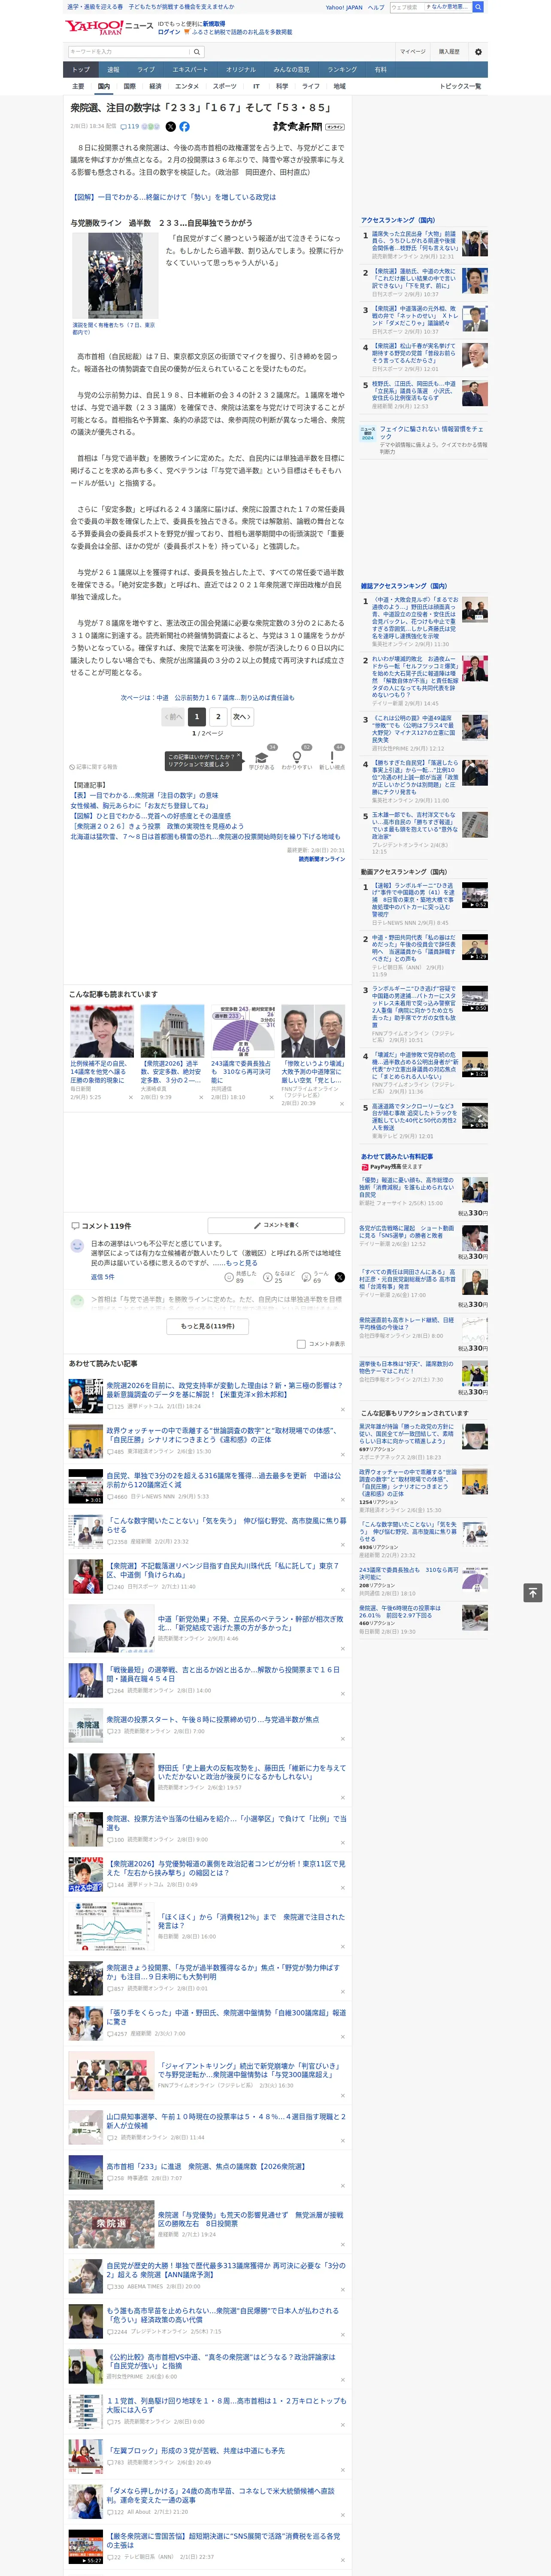551x2576 pixels.
Task: Click the news keyword search magnifier icon
Action: pos(197,52)
